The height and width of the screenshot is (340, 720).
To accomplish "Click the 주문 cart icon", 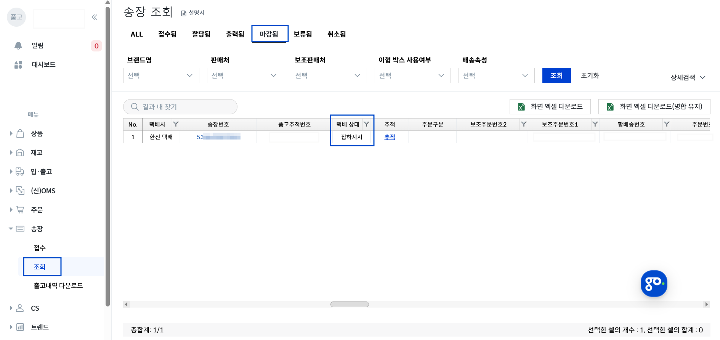I will [x=20, y=210].
